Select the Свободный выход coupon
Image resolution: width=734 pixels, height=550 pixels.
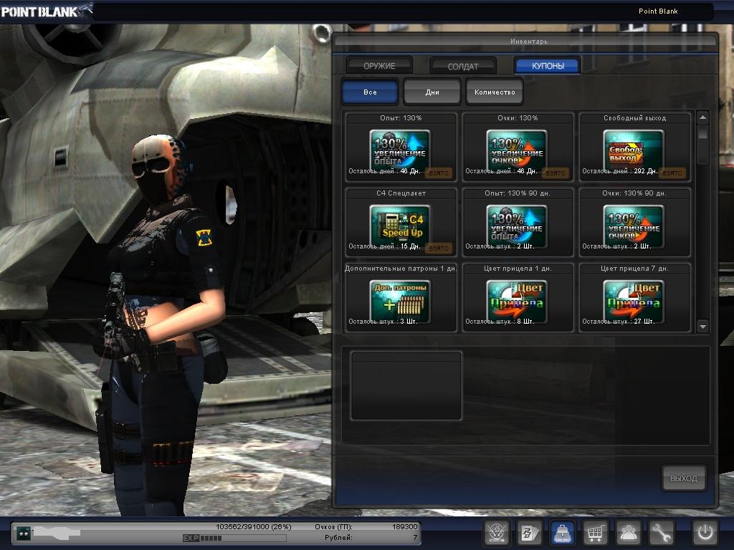[634, 149]
